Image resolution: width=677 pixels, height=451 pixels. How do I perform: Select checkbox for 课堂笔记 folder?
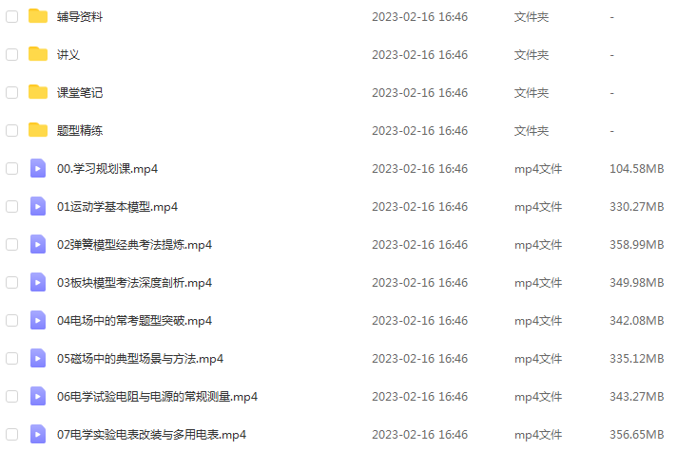click(11, 93)
